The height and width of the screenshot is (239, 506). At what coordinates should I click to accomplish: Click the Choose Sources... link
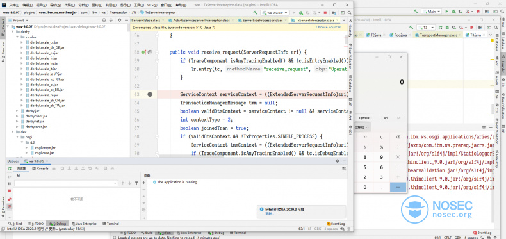click(x=329, y=27)
